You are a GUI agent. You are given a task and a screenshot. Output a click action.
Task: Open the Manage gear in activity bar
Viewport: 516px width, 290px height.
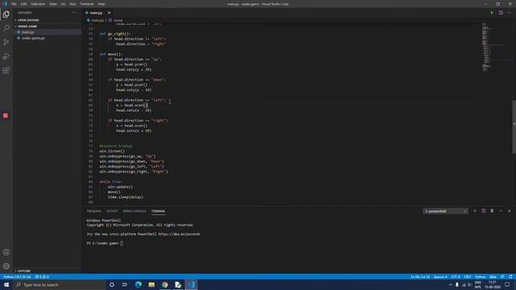tap(6, 266)
